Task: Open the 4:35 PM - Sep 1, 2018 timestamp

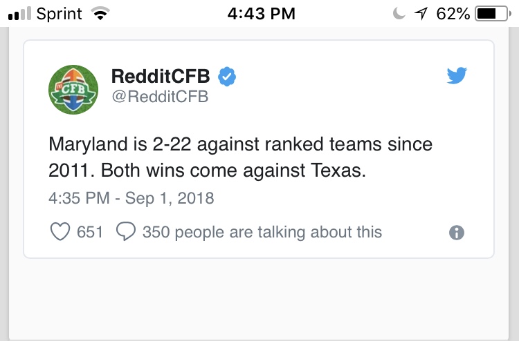Action: (131, 198)
